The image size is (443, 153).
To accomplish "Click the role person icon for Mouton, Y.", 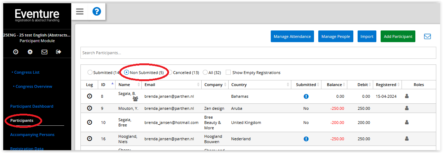I will click(x=406, y=108).
